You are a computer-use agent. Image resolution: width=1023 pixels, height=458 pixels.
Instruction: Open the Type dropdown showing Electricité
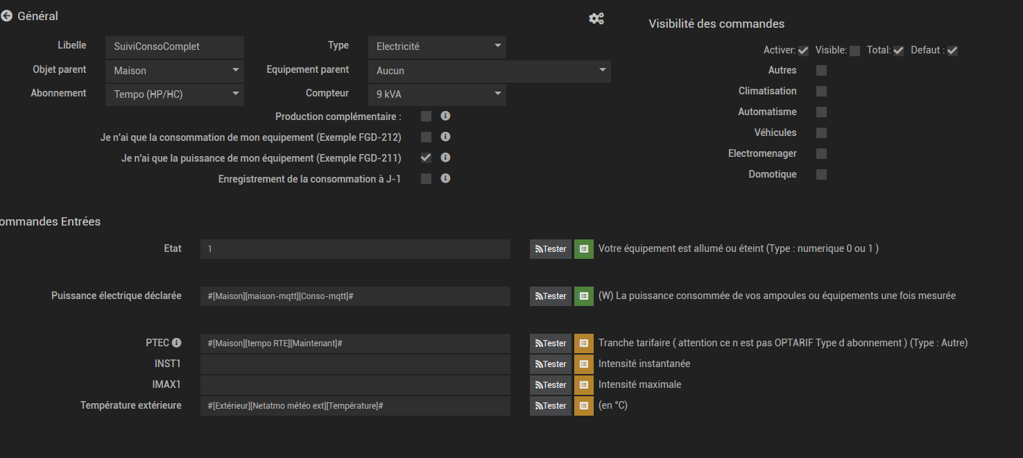[x=437, y=47]
